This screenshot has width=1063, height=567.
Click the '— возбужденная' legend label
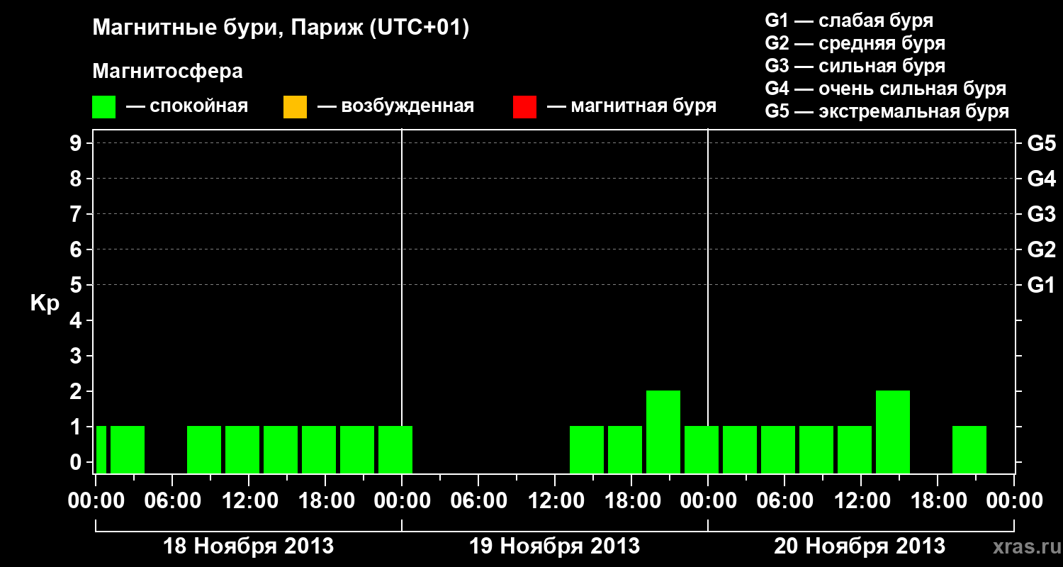click(395, 106)
